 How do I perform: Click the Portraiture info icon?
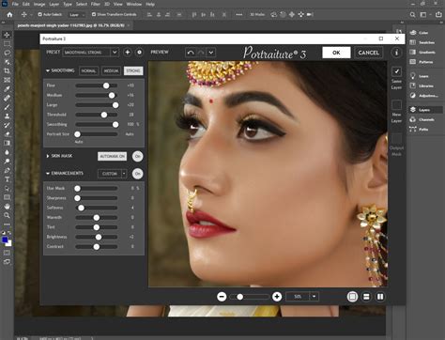396,53
